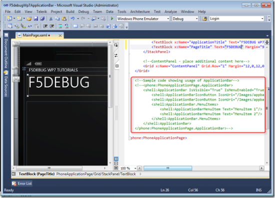Enable horizontal split view
The width and height of the screenshot is (275, 198).
coord(116,163)
